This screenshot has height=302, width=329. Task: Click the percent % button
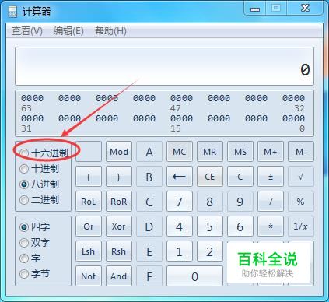pyautogui.click(x=301, y=202)
